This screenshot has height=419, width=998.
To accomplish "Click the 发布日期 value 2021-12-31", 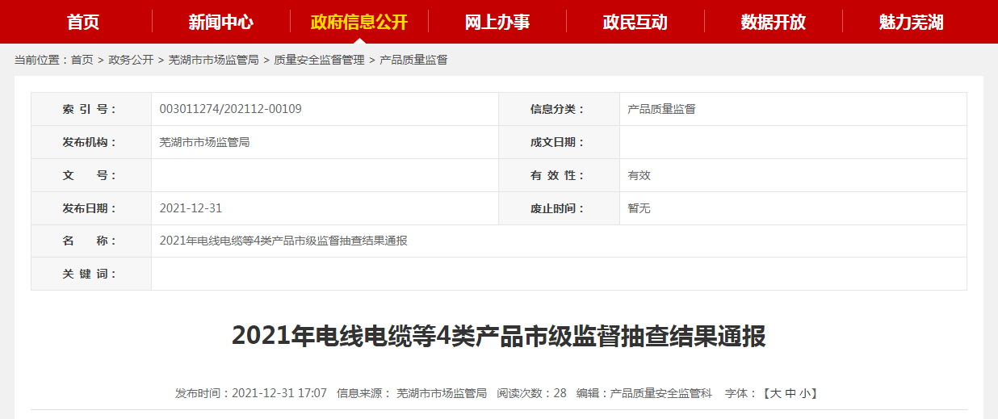I will tap(191, 208).
